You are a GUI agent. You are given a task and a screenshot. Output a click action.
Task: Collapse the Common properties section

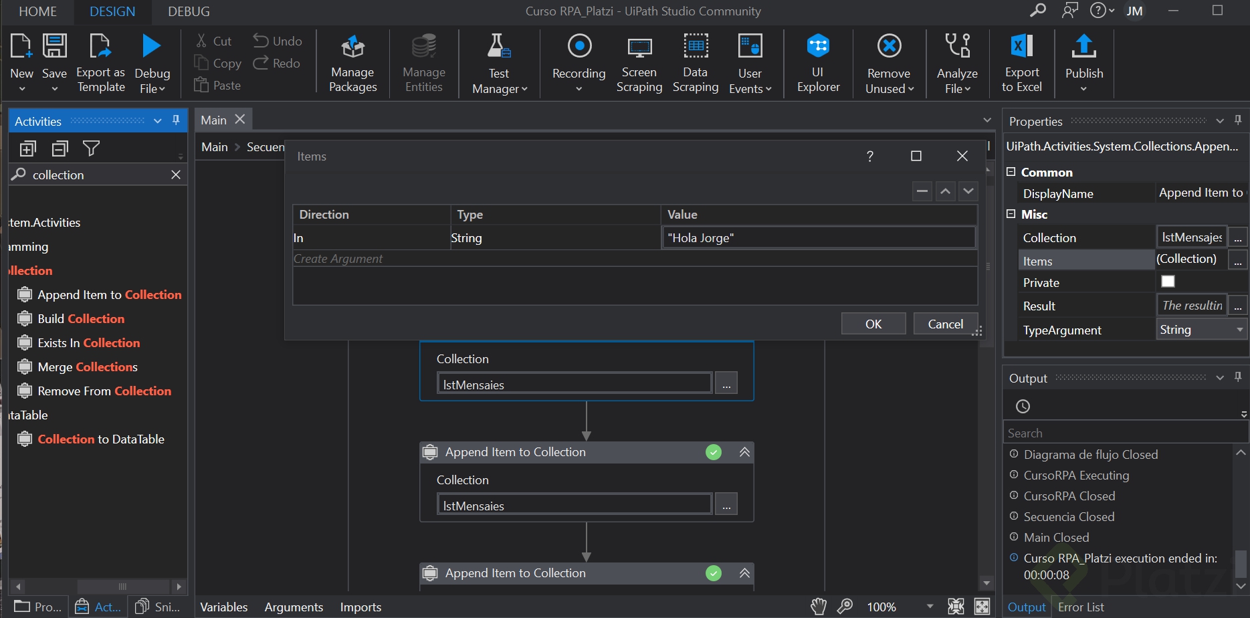click(x=1011, y=172)
